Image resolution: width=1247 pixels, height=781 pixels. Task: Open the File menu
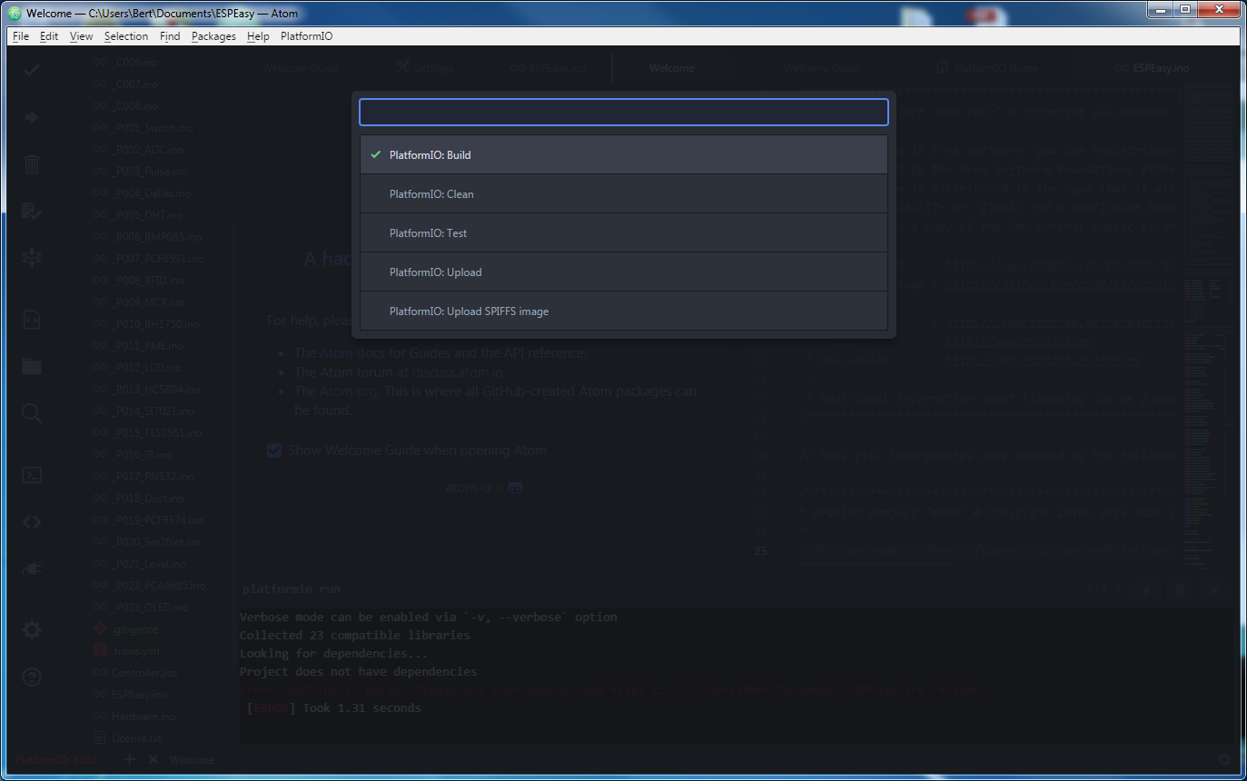21,36
